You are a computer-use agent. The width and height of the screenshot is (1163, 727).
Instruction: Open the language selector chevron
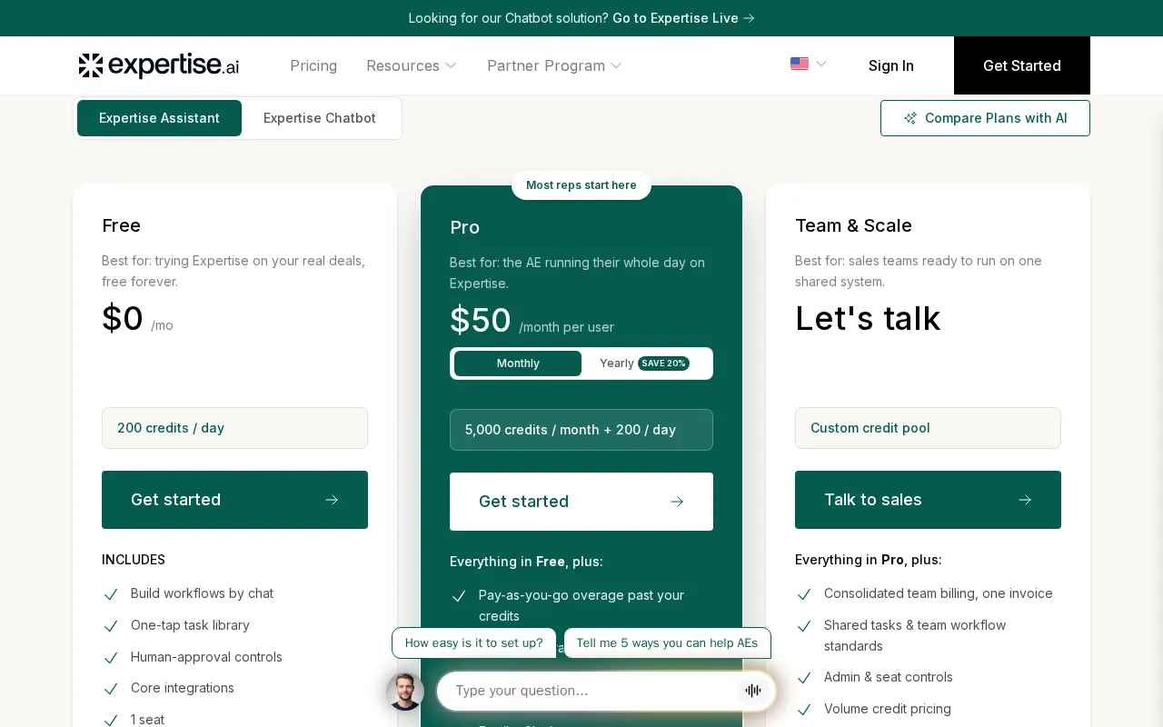(821, 64)
